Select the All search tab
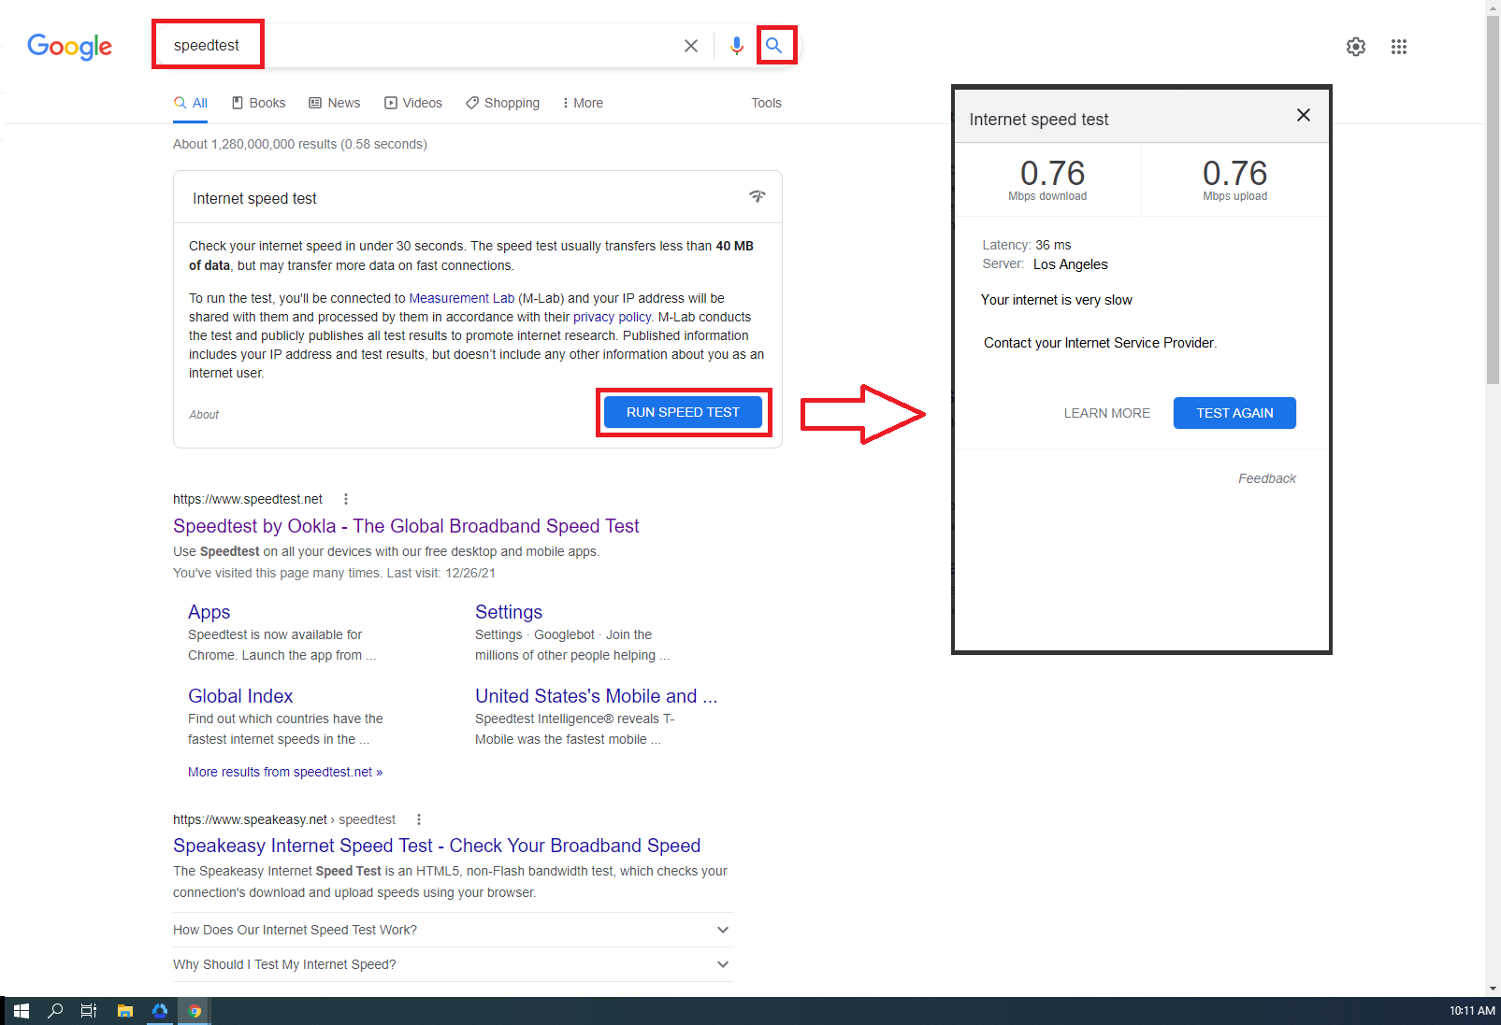The height and width of the screenshot is (1025, 1501). tap(191, 103)
